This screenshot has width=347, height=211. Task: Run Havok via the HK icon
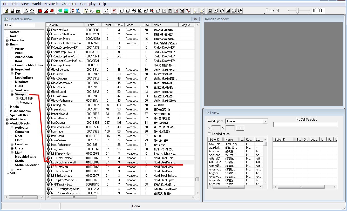pyautogui.click(x=72, y=11)
